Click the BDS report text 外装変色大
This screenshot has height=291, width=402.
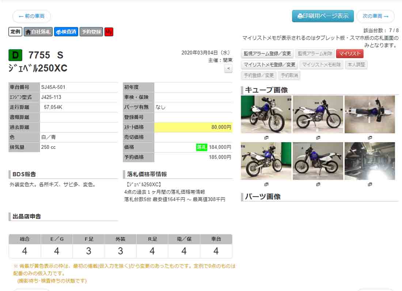pyautogui.click(x=23, y=185)
